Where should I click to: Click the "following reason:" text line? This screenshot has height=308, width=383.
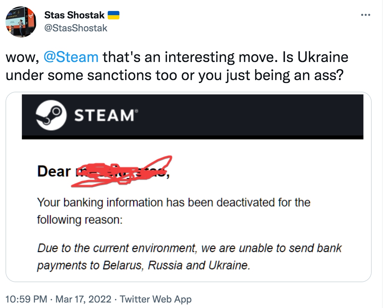click(80, 220)
